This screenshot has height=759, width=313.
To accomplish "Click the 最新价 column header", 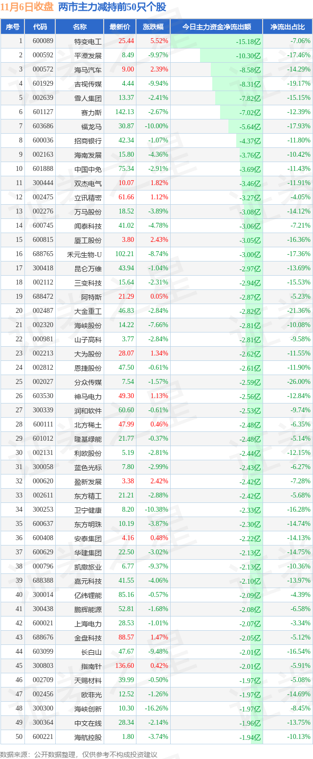I will tap(120, 27).
